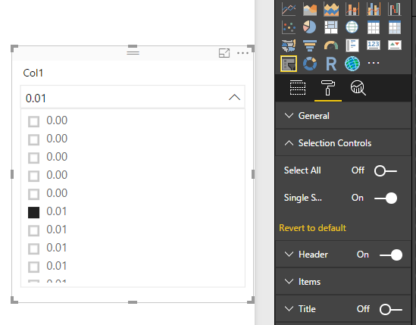Collapse the slicer dropdown with the up chevron
Viewport: 416px width, 325px height.
coord(235,98)
